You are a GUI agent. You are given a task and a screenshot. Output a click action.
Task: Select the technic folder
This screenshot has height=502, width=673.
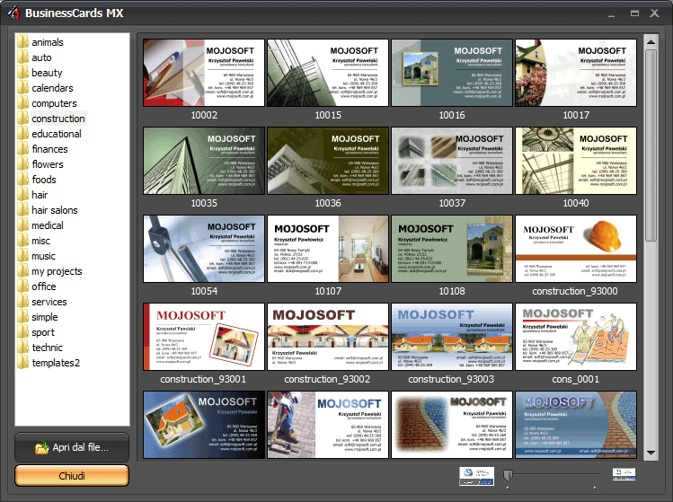click(x=48, y=348)
